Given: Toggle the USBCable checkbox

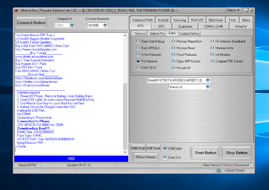Looking at the screenshot, I should 165,148.
